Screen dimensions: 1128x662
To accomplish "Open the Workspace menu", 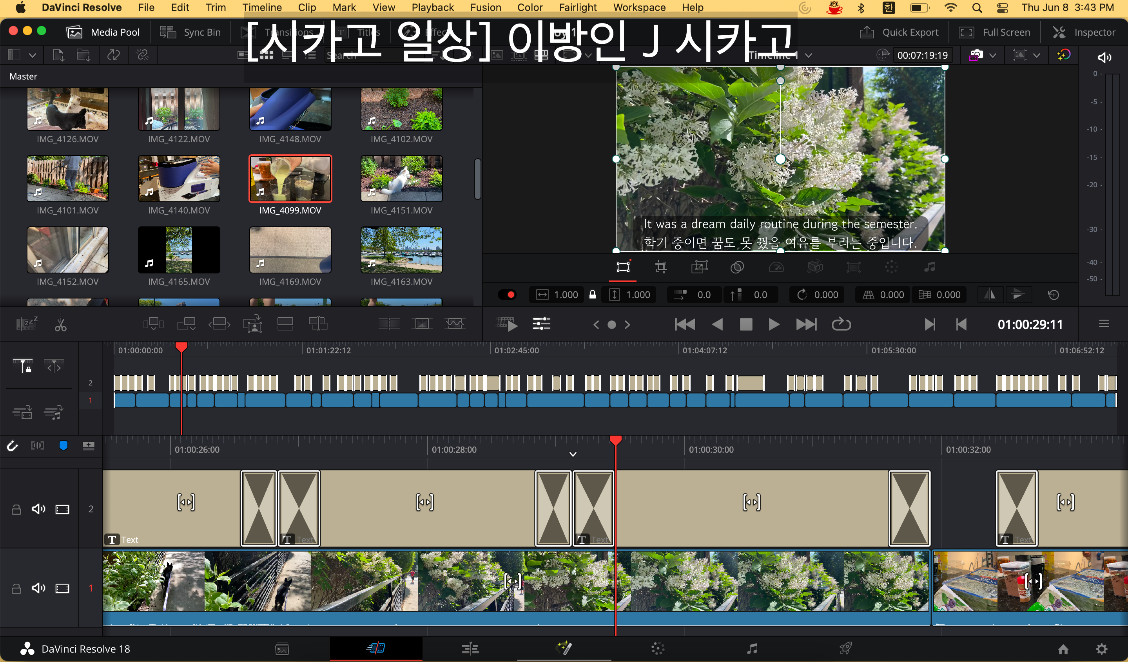I will 639,7.
